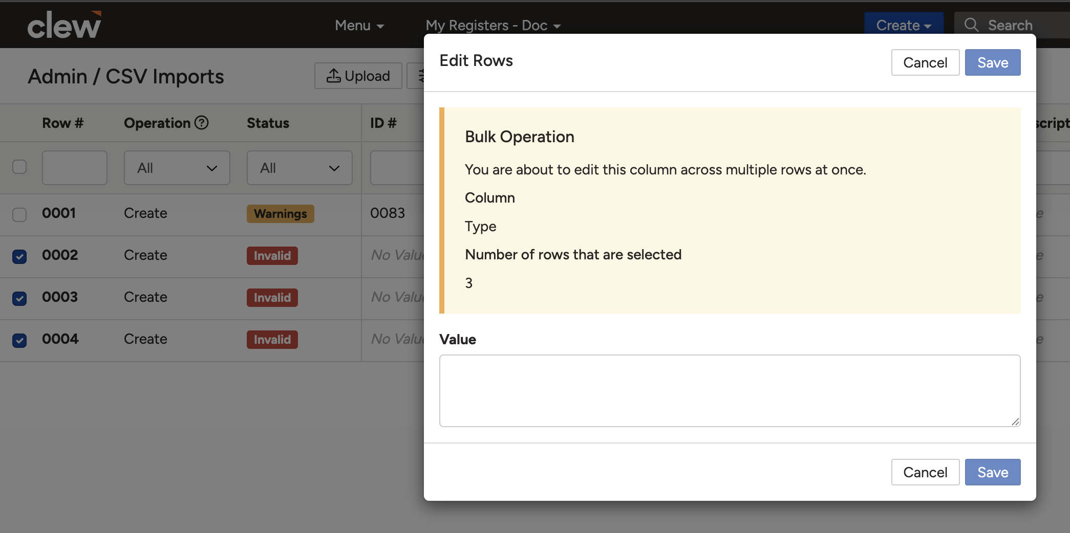Click Cancel at bottom of dialog
This screenshot has height=533, width=1070.
(x=925, y=472)
